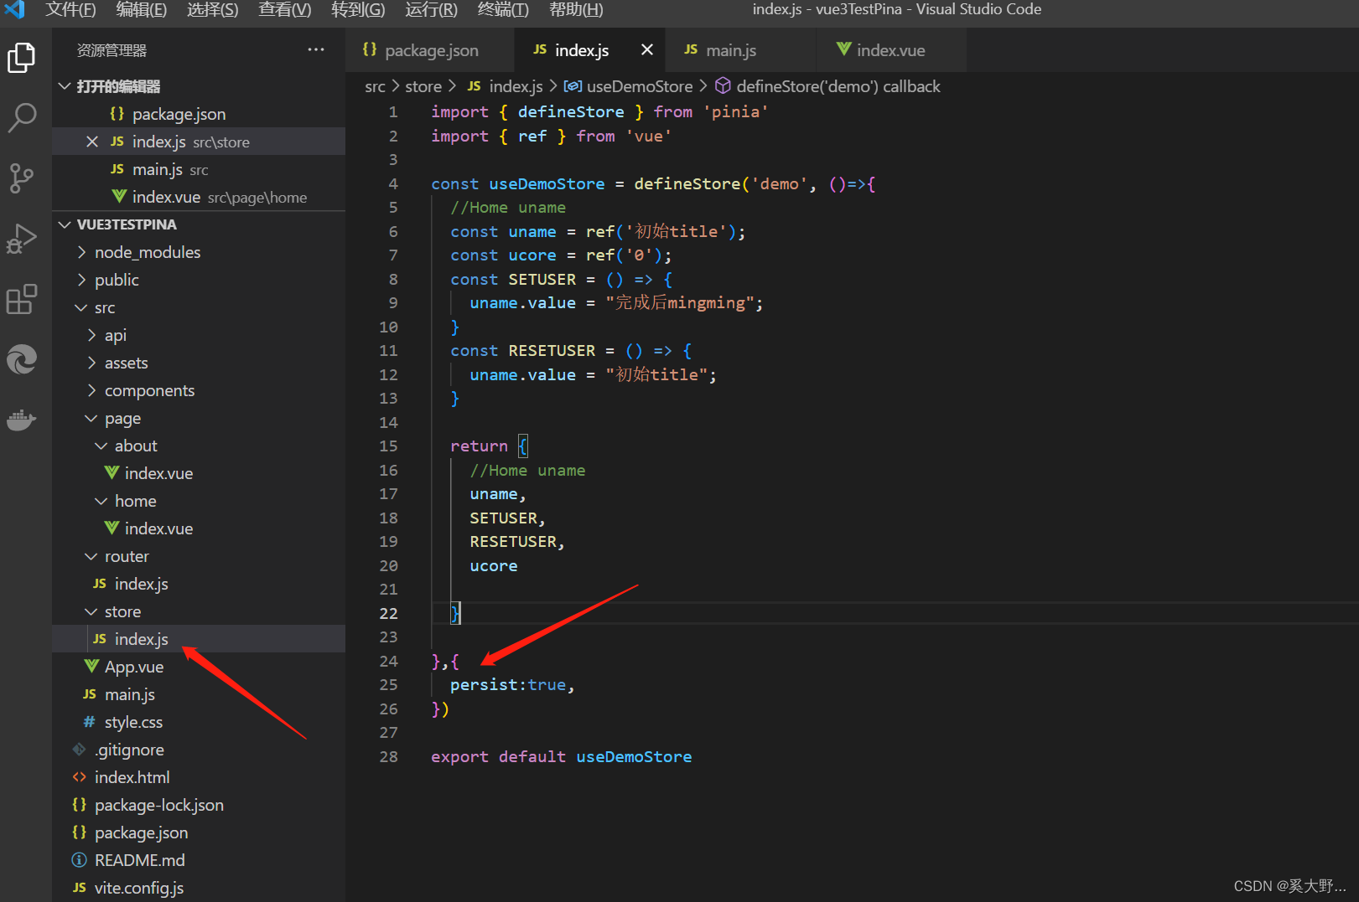Open the 查看(V) menu
Viewport: 1359px width, 902px height.
284,9
